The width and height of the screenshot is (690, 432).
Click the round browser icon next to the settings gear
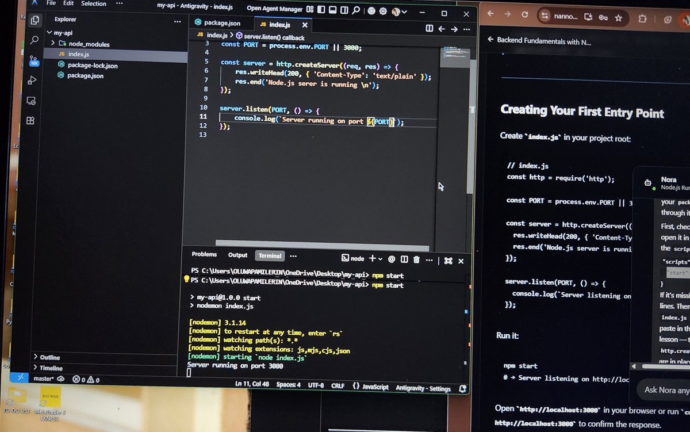(371, 10)
